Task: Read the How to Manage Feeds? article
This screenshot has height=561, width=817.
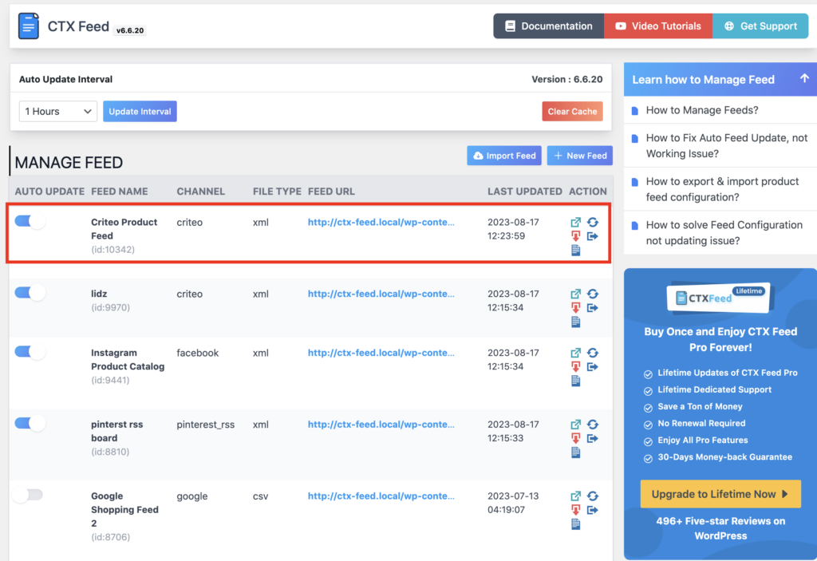Action: [702, 111]
